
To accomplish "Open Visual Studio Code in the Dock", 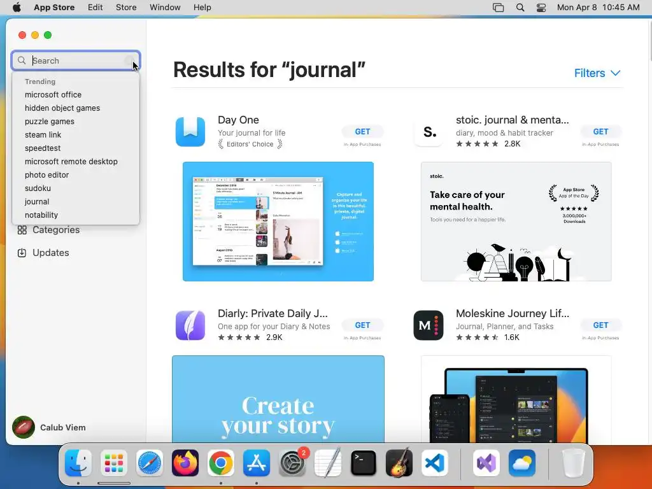I will tap(434, 463).
